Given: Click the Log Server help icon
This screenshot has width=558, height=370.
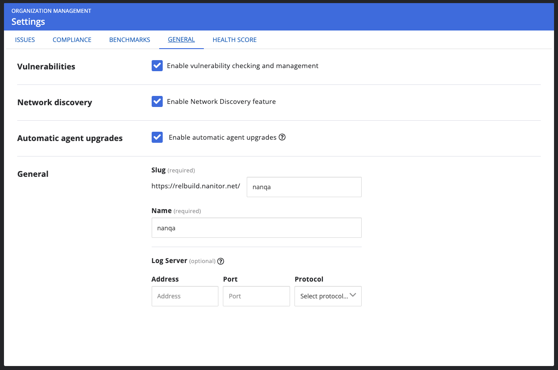Looking at the screenshot, I should [x=221, y=261].
